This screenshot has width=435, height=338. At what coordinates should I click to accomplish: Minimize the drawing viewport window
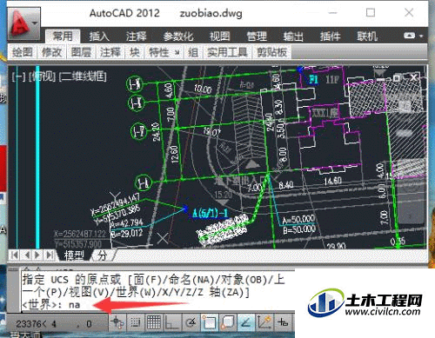click(x=381, y=78)
